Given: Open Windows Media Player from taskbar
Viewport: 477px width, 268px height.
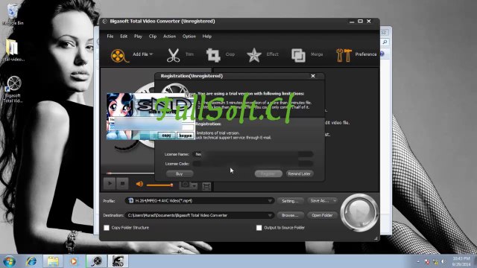Looking at the screenshot, I should [x=74, y=261].
